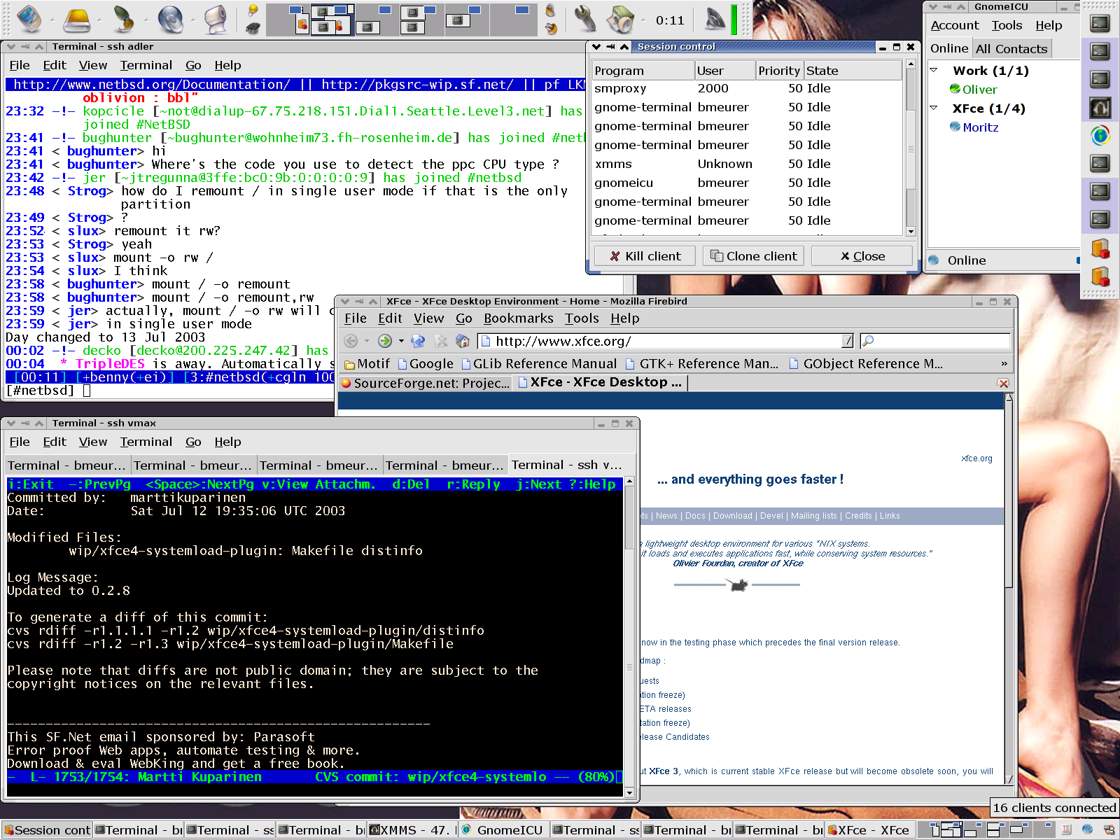This screenshot has width=1120, height=840.
Task: Shade the Terminal ssh adler window
Action: (39, 47)
